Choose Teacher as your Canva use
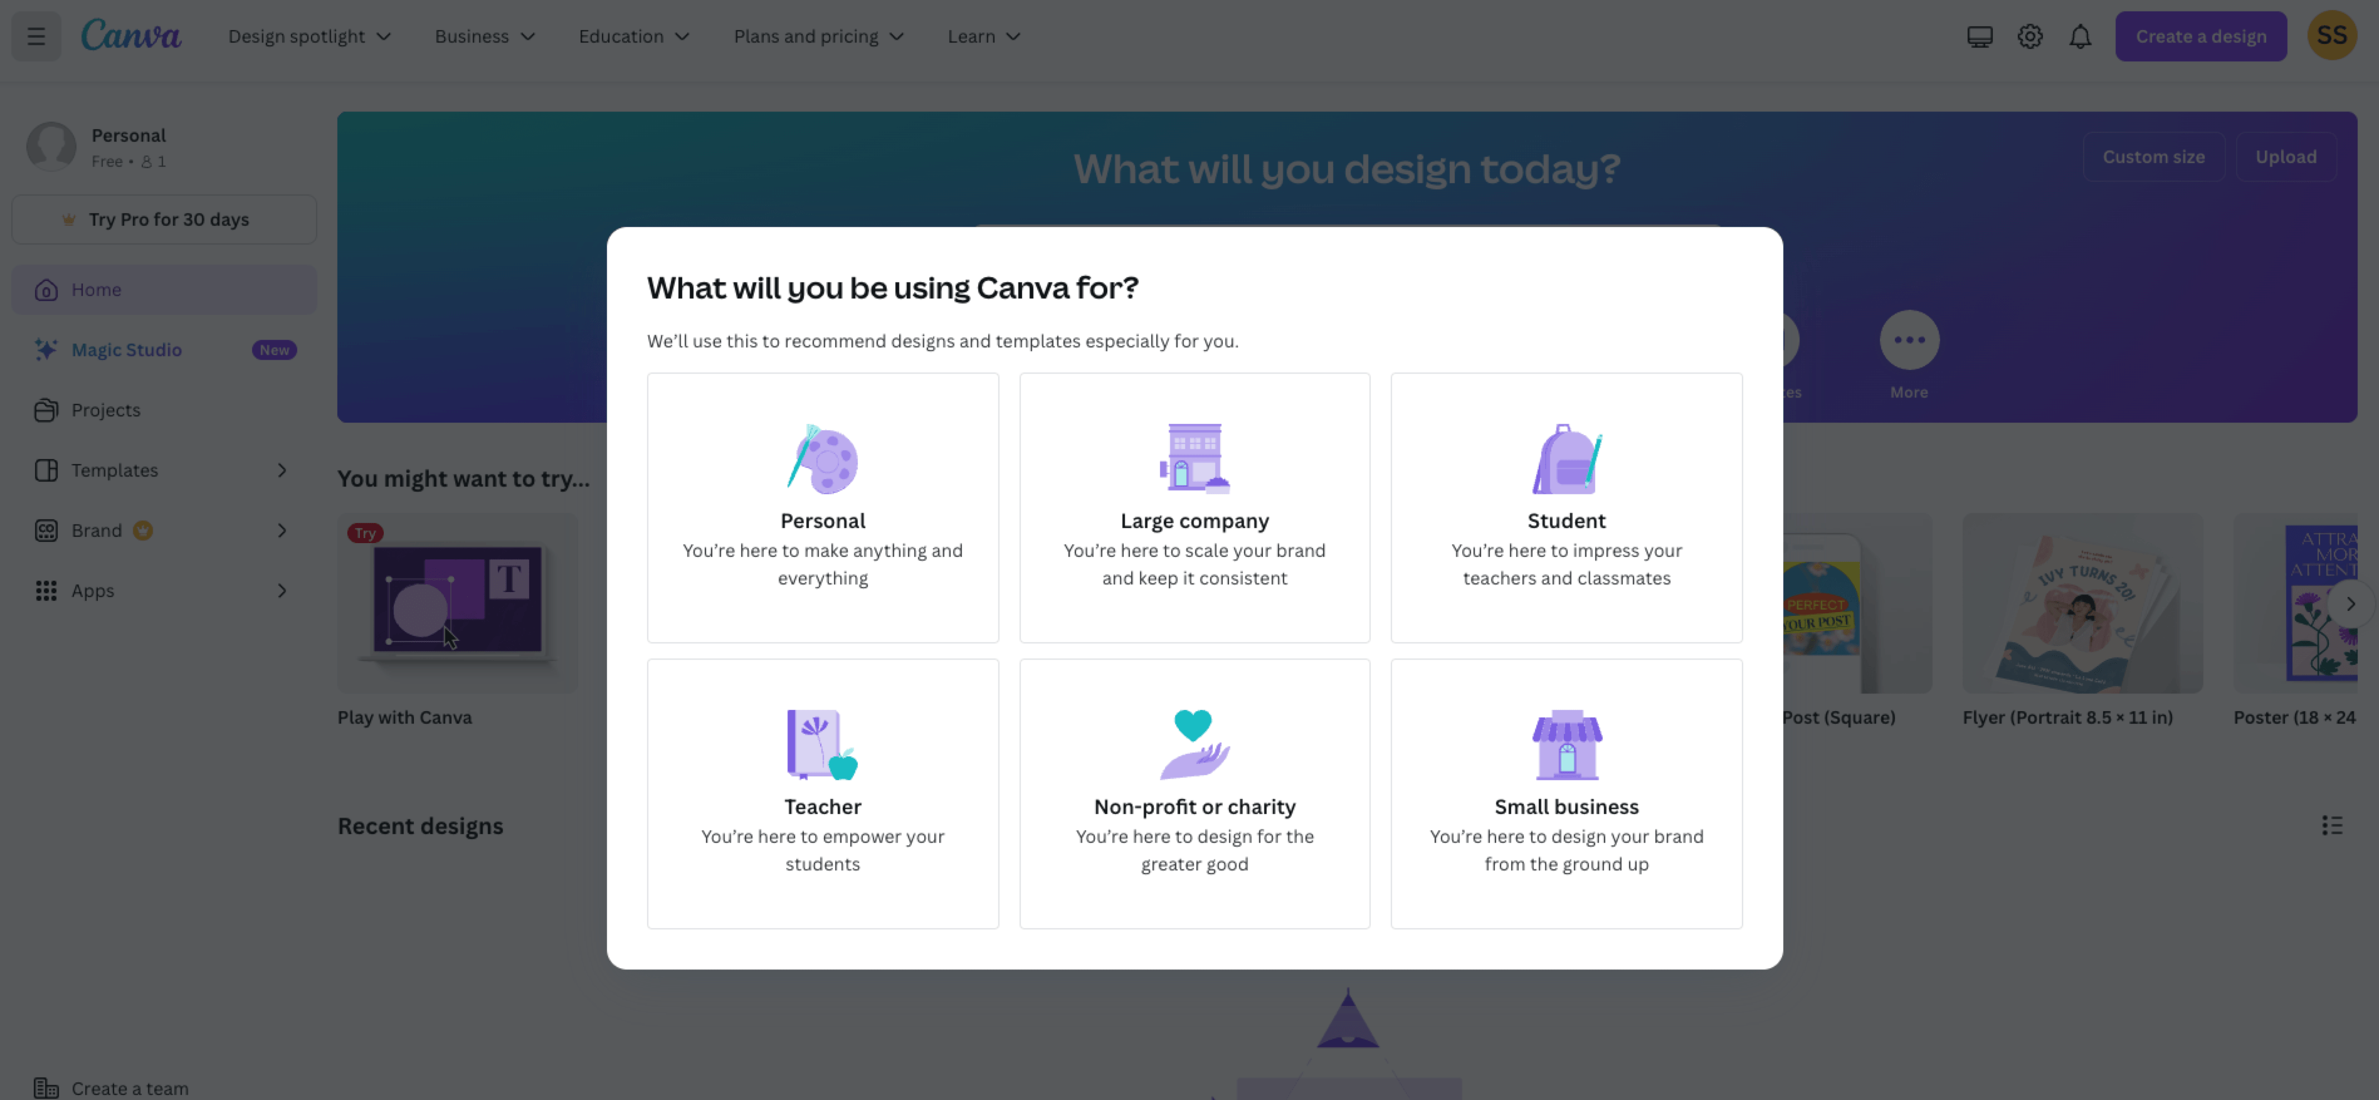This screenshot has height=1100, width=2379. click(822, 793)
